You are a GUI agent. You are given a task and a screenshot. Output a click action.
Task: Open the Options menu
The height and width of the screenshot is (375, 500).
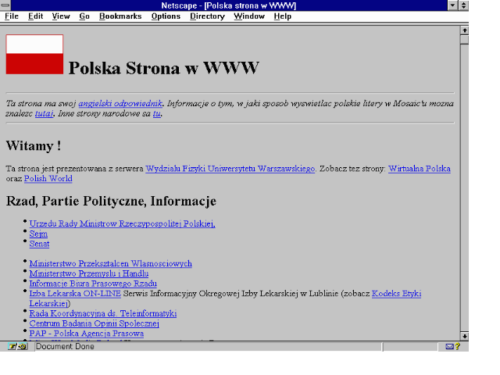[166, 16]
